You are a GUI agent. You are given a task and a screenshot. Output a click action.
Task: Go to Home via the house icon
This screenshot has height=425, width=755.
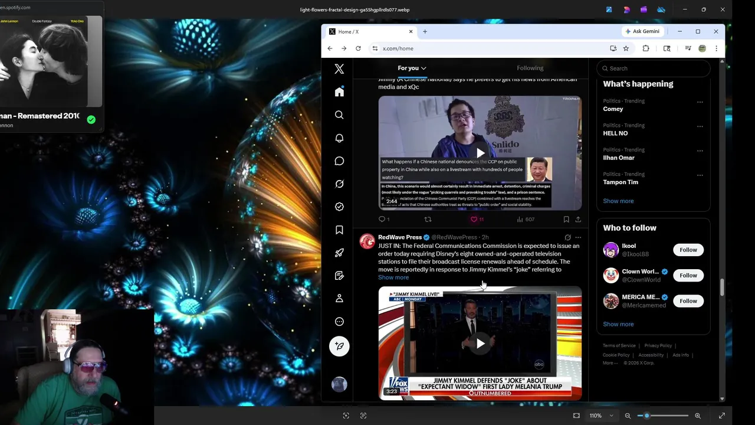click(x=339, y=92)
